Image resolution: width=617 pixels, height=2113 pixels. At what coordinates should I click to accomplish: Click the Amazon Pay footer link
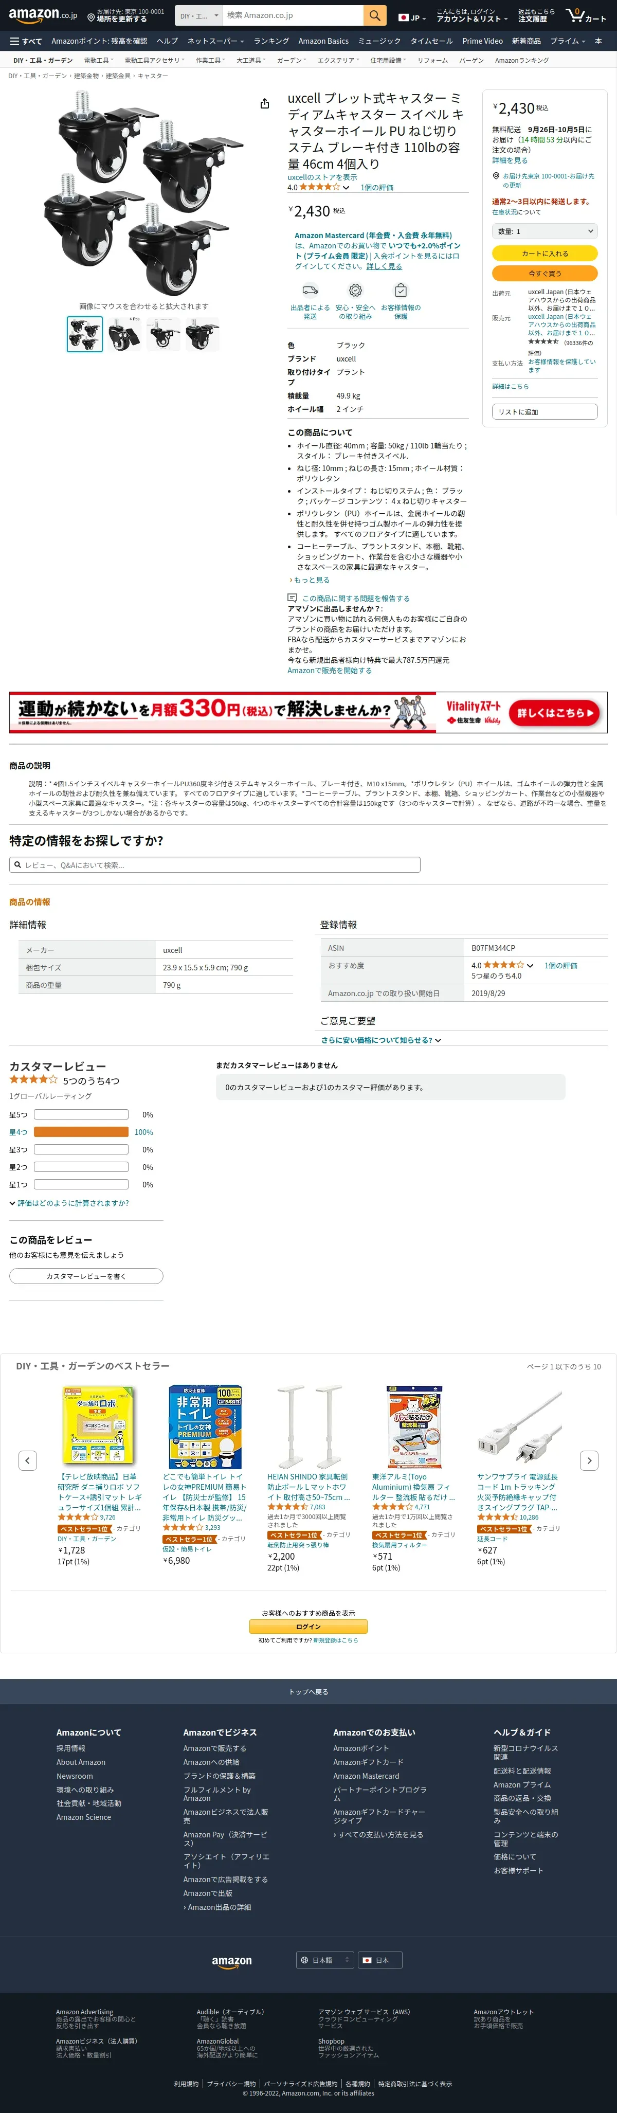226,1838
